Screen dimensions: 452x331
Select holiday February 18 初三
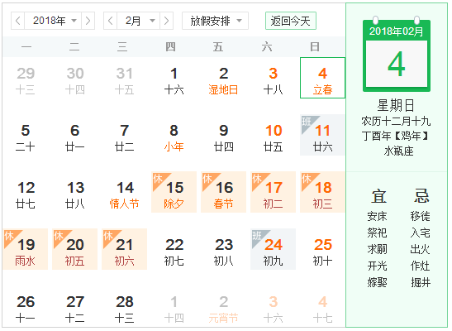click(x=322, y=192)
